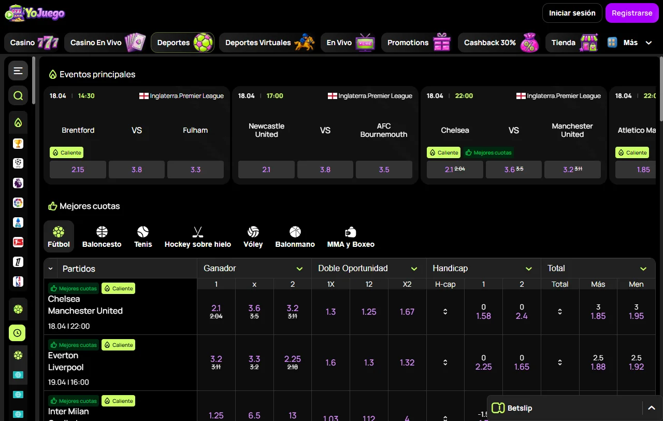Switch to Hockey sobre hielo tab
The height and width of the screenshot is (421, 663).
(198, 236)
